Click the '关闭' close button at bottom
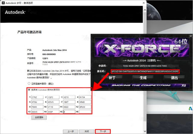Image resolution: width=193 pixels, height=134 pixels. point(86,131)
